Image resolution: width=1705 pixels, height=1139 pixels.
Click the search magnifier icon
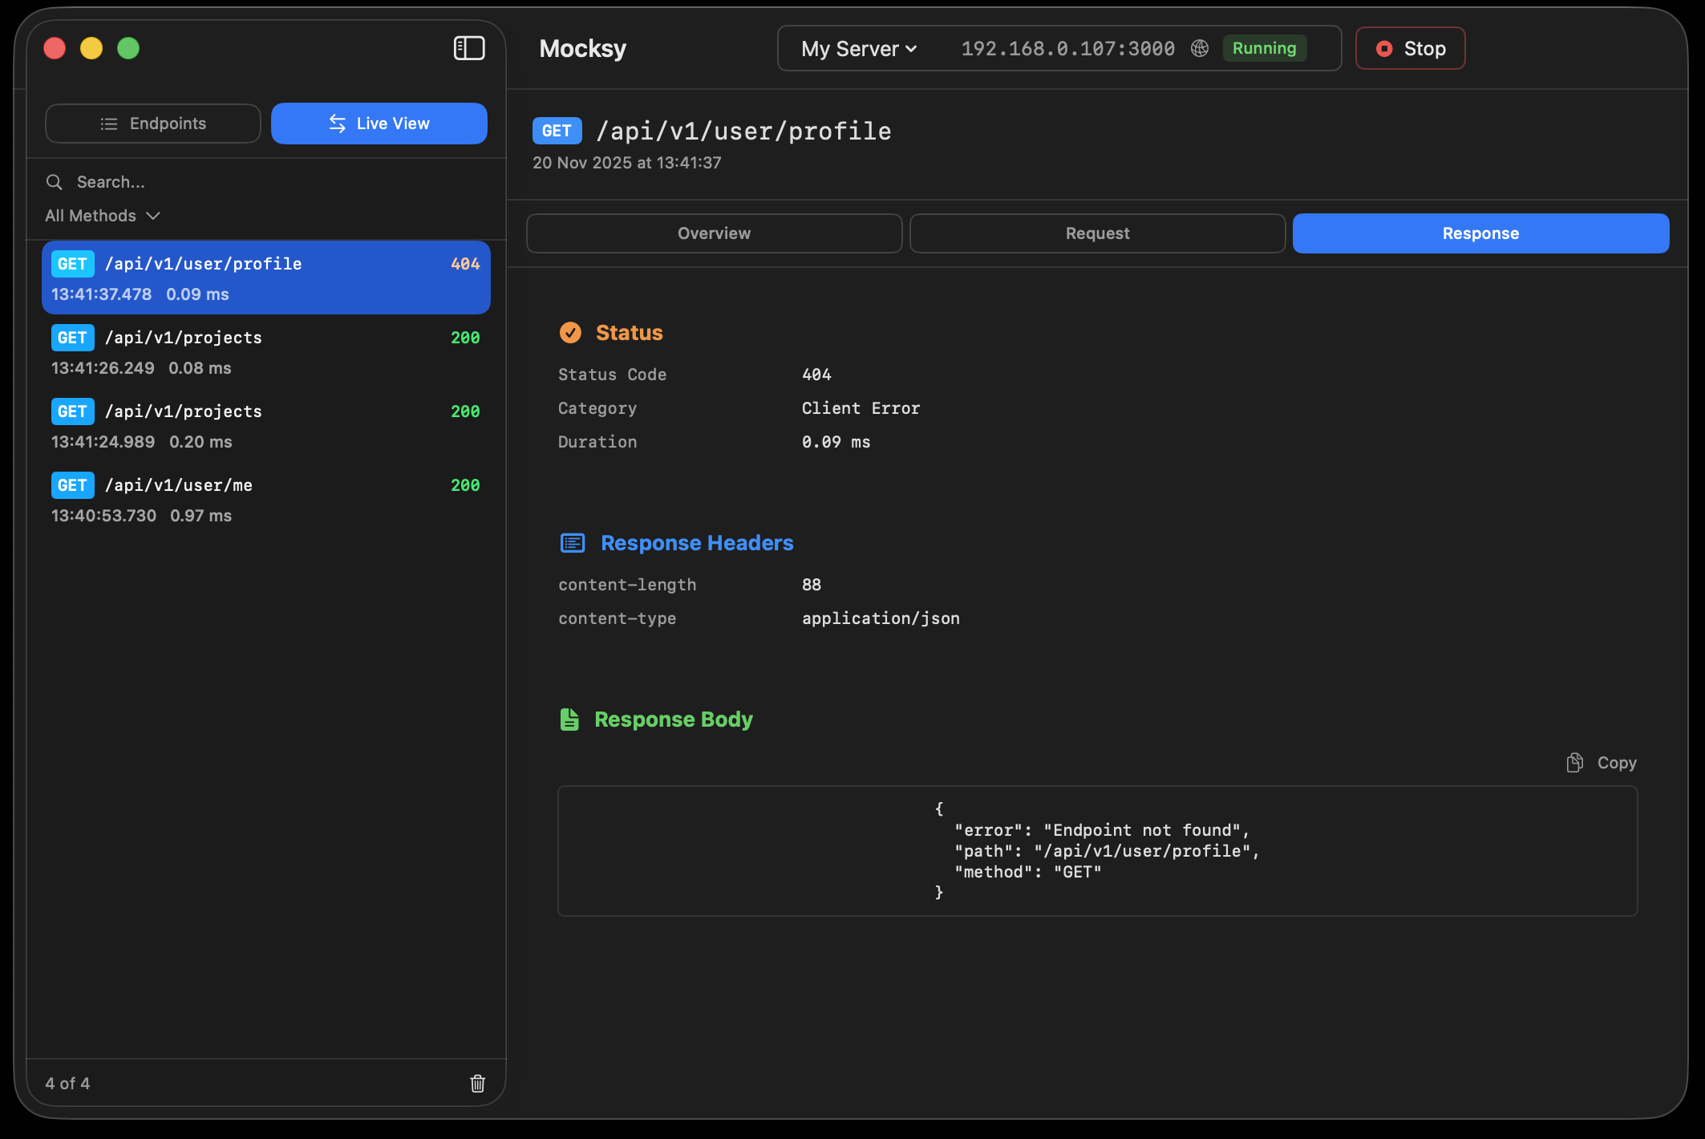[54, 181]
